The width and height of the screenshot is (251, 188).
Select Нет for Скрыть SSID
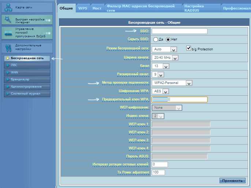(x=168, y=39)
